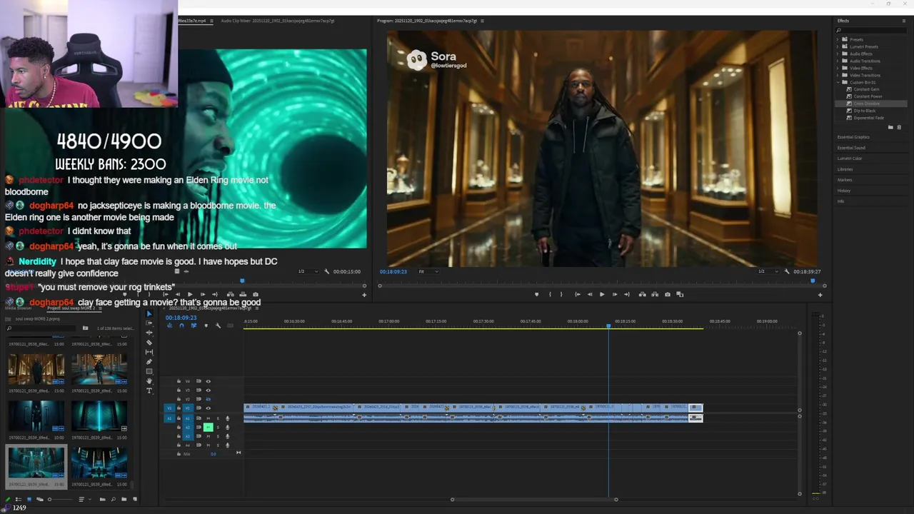914x514 pixels.
Task: Select the Type tool
Action: (149, 390)
